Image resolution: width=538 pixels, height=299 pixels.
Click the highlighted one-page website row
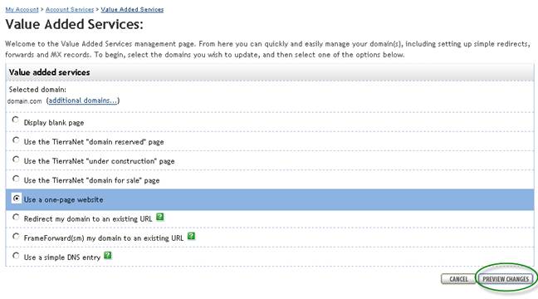click(270, 199)
